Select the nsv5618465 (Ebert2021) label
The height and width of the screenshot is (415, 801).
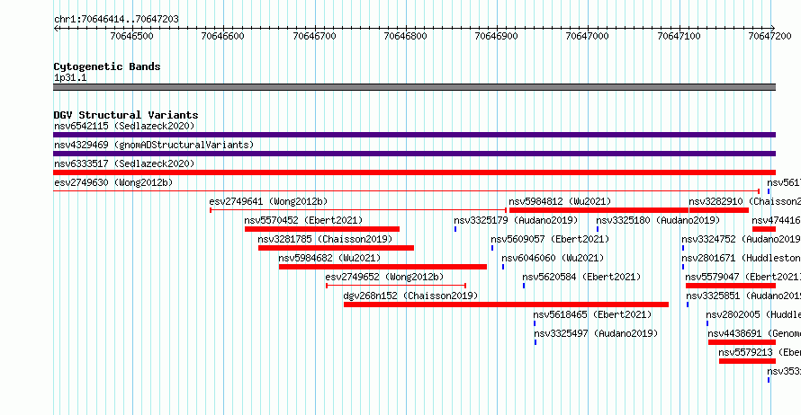[x=592, y=314]
